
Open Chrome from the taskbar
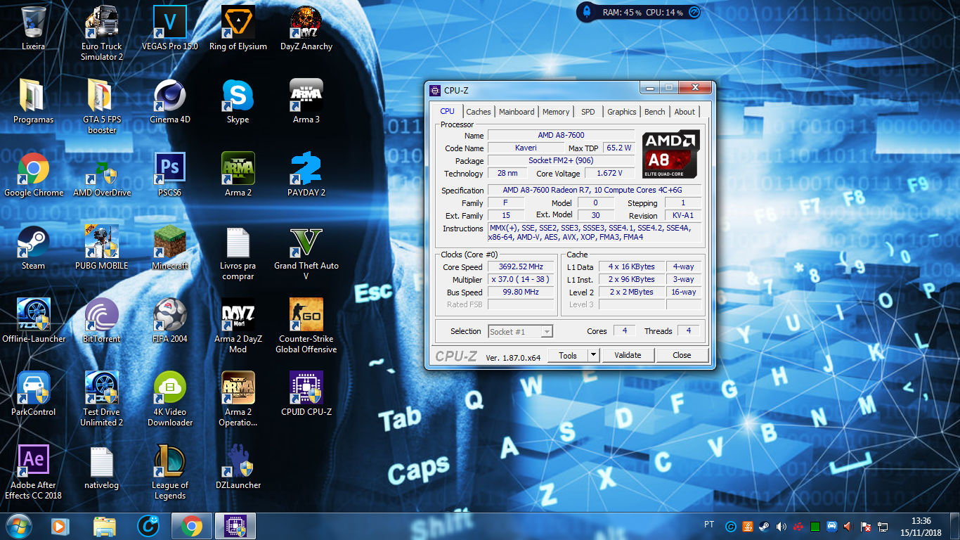tap(192, 526)
